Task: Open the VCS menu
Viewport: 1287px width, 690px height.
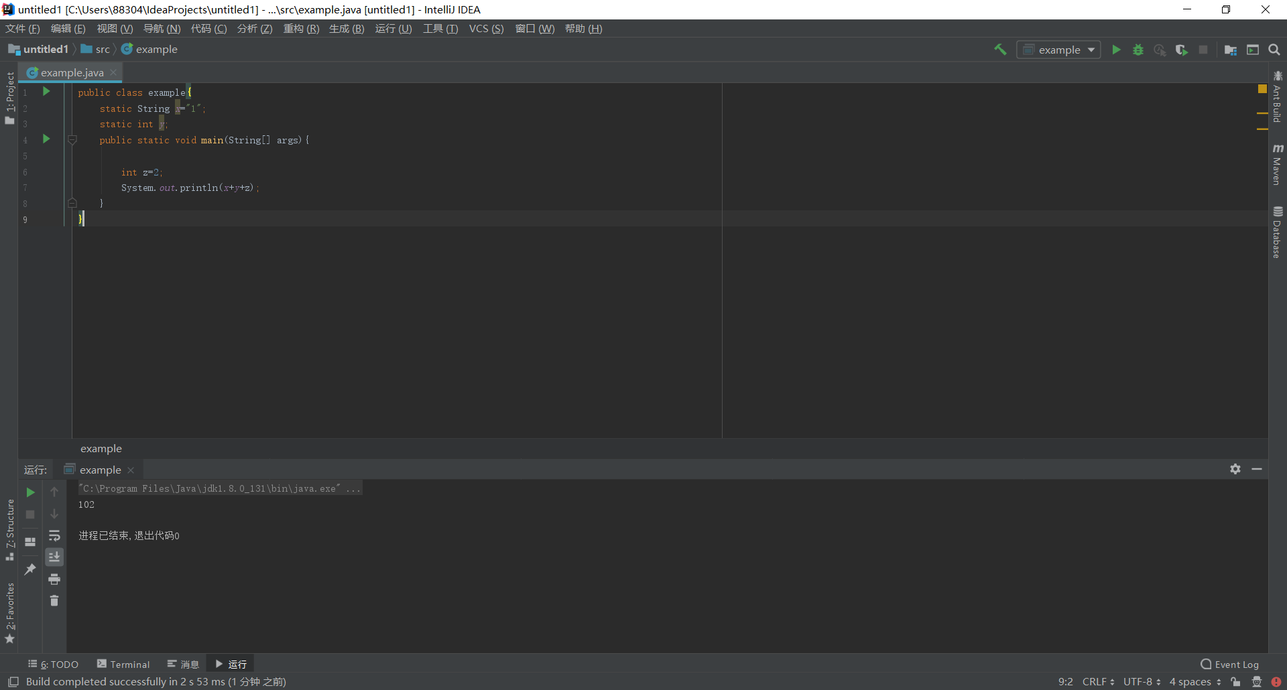Action: tap(487, 28)
